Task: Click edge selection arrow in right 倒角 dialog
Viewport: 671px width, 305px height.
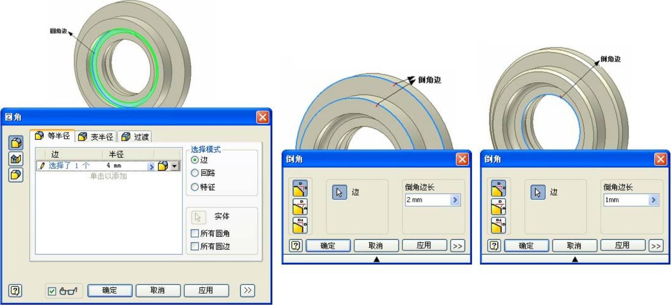Action: (x=538, y=192)
